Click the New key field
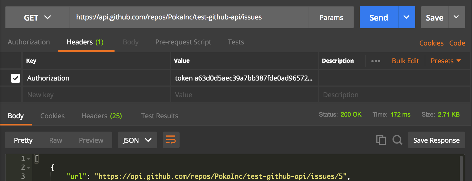The image size is (472, 181). pyautogui.click(x=96, y=95)
